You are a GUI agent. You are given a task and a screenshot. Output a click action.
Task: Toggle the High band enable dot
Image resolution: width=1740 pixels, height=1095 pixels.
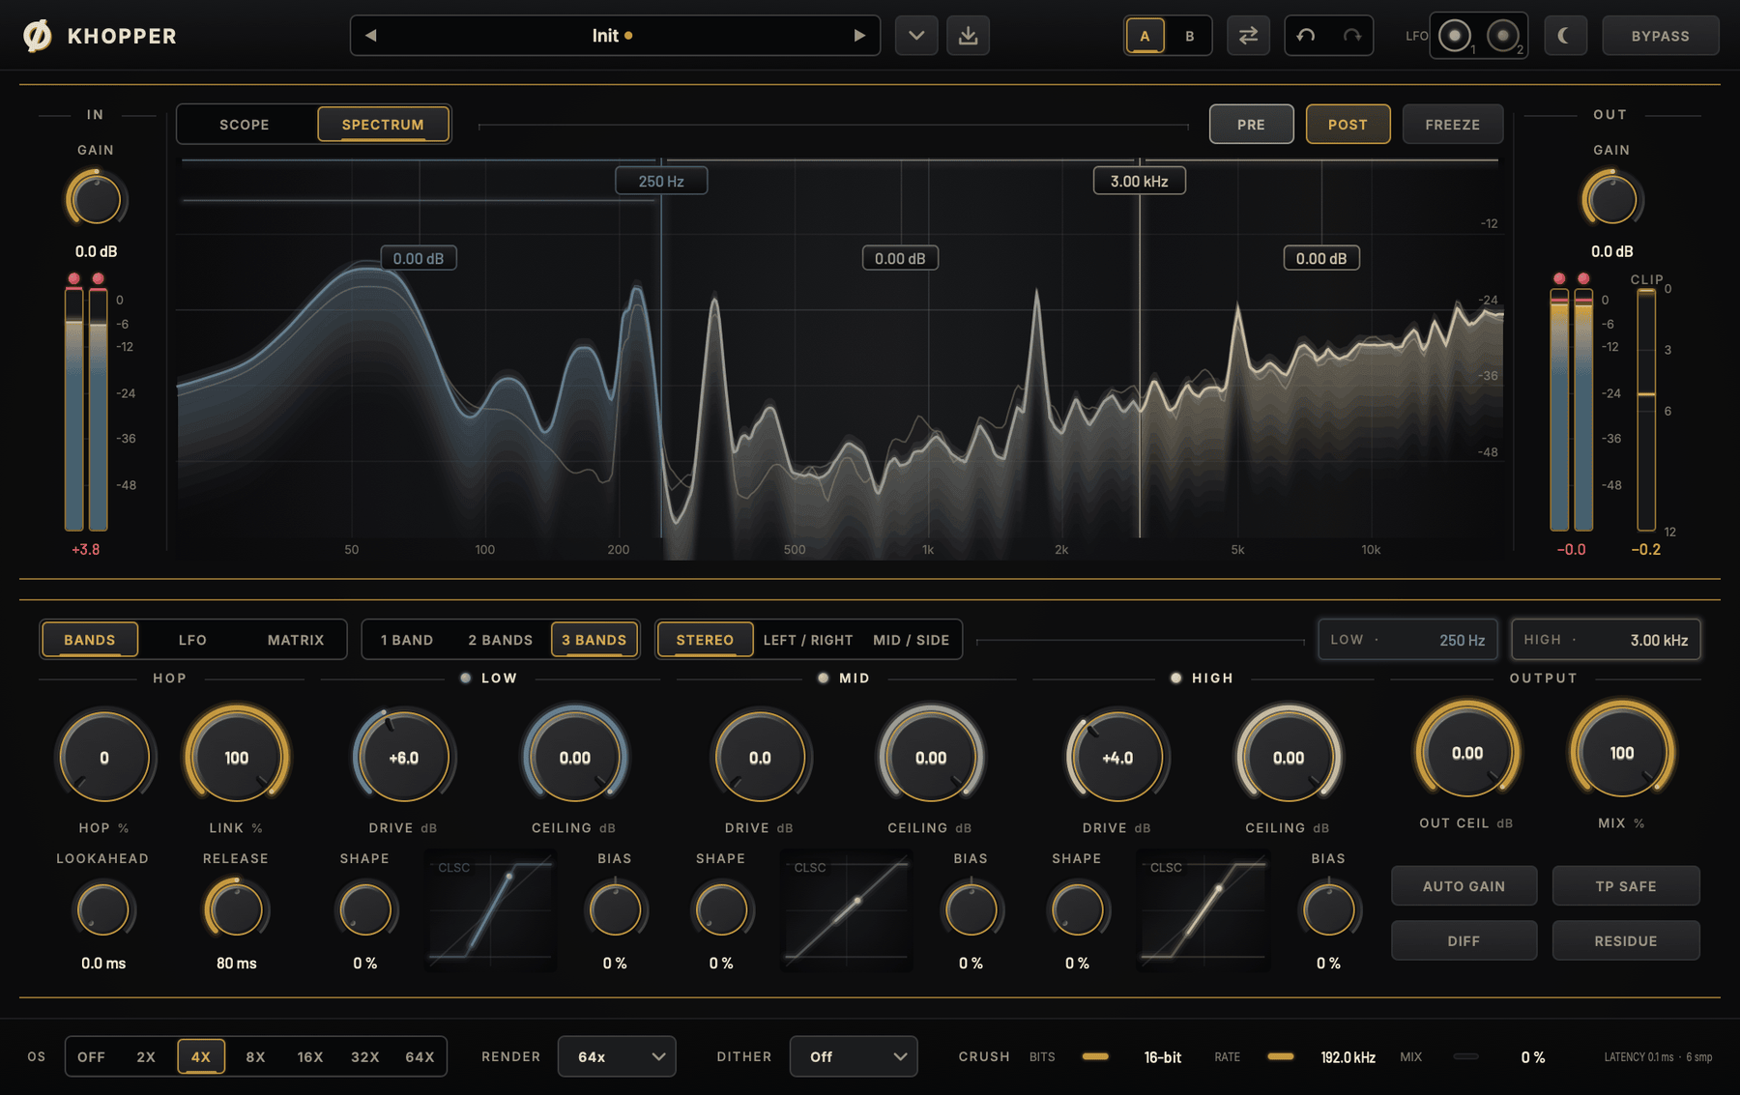pyautogui.click(x=1175, y=677)
